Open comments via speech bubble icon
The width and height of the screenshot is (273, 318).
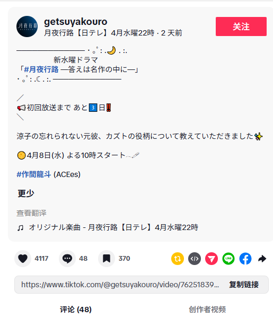click(x=67, y=259)
